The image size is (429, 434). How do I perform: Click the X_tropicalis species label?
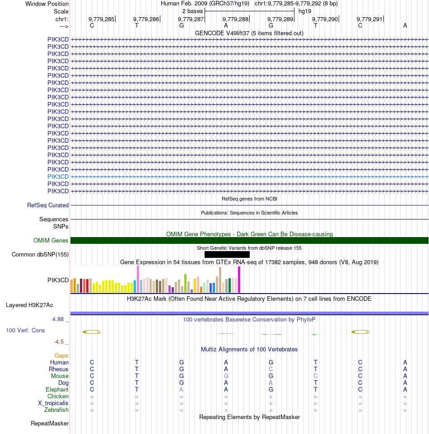[x=53, y=403]
